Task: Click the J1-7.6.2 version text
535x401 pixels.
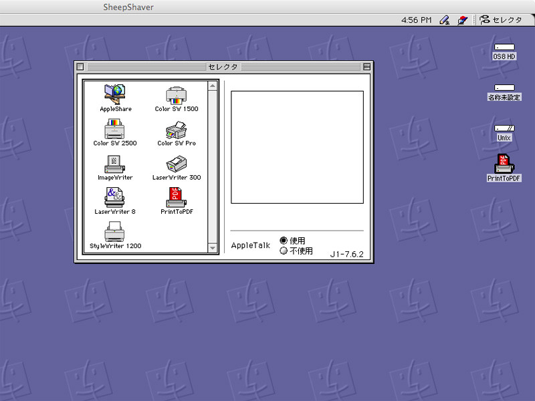Action: point(346,254)
